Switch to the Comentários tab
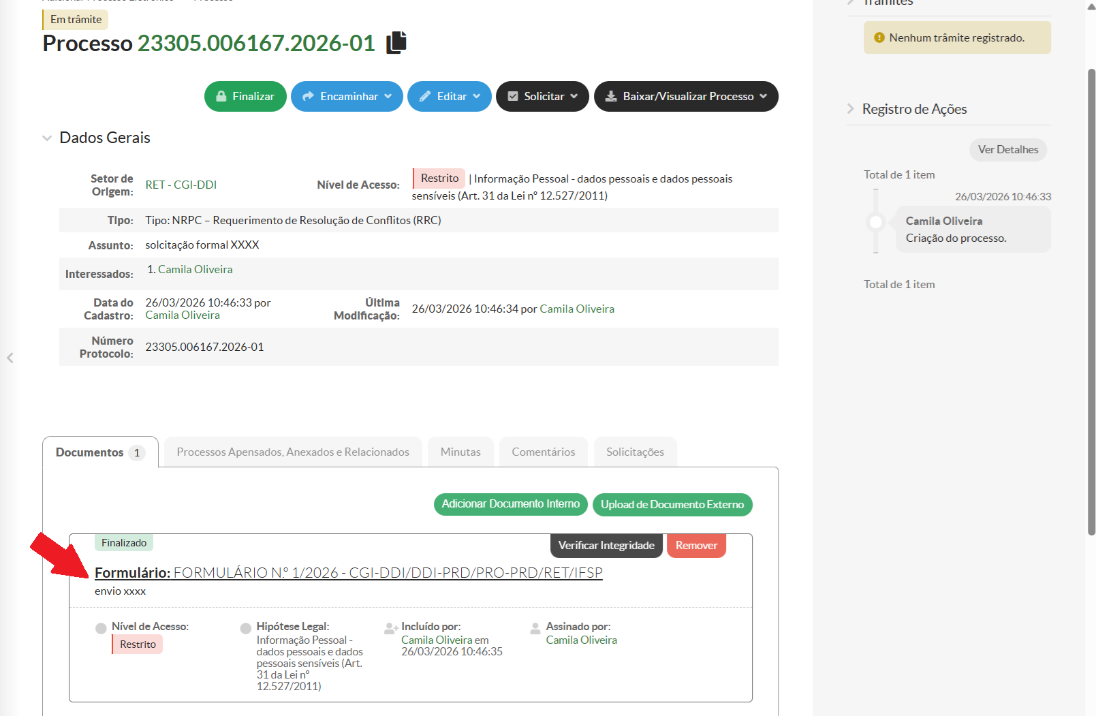 [543, 452]
